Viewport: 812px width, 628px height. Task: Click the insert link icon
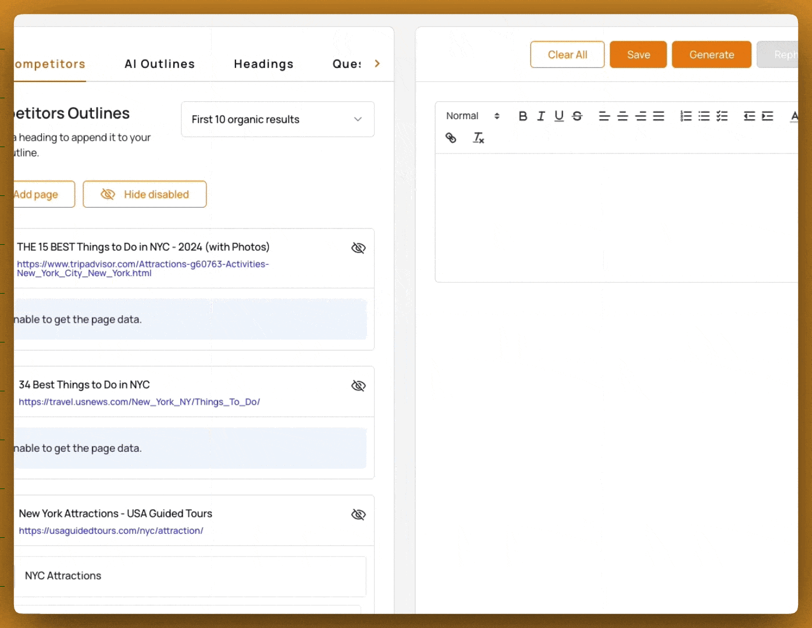(451, 138)
